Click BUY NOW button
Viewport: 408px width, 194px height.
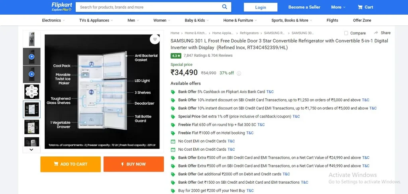click(133, 164)
